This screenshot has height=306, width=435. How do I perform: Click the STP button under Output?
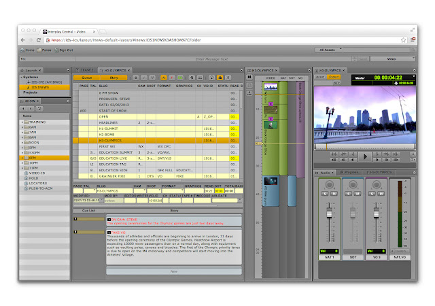(x=336, y=83)
